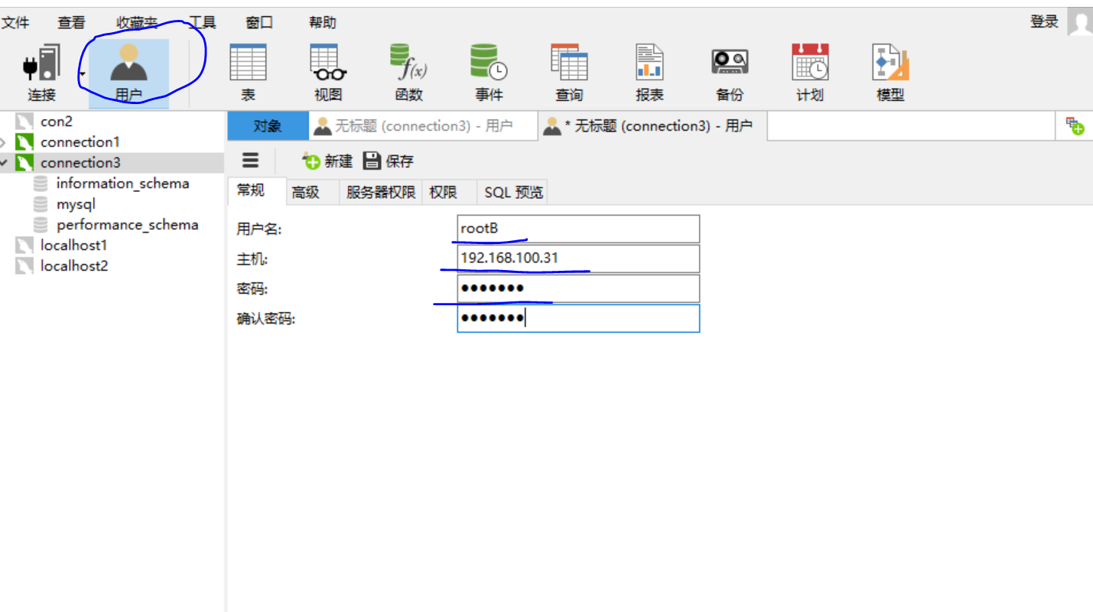Click the 主机 field with 192.168.100.31
Screen dimensions: 1093x612
pos(578,259)
